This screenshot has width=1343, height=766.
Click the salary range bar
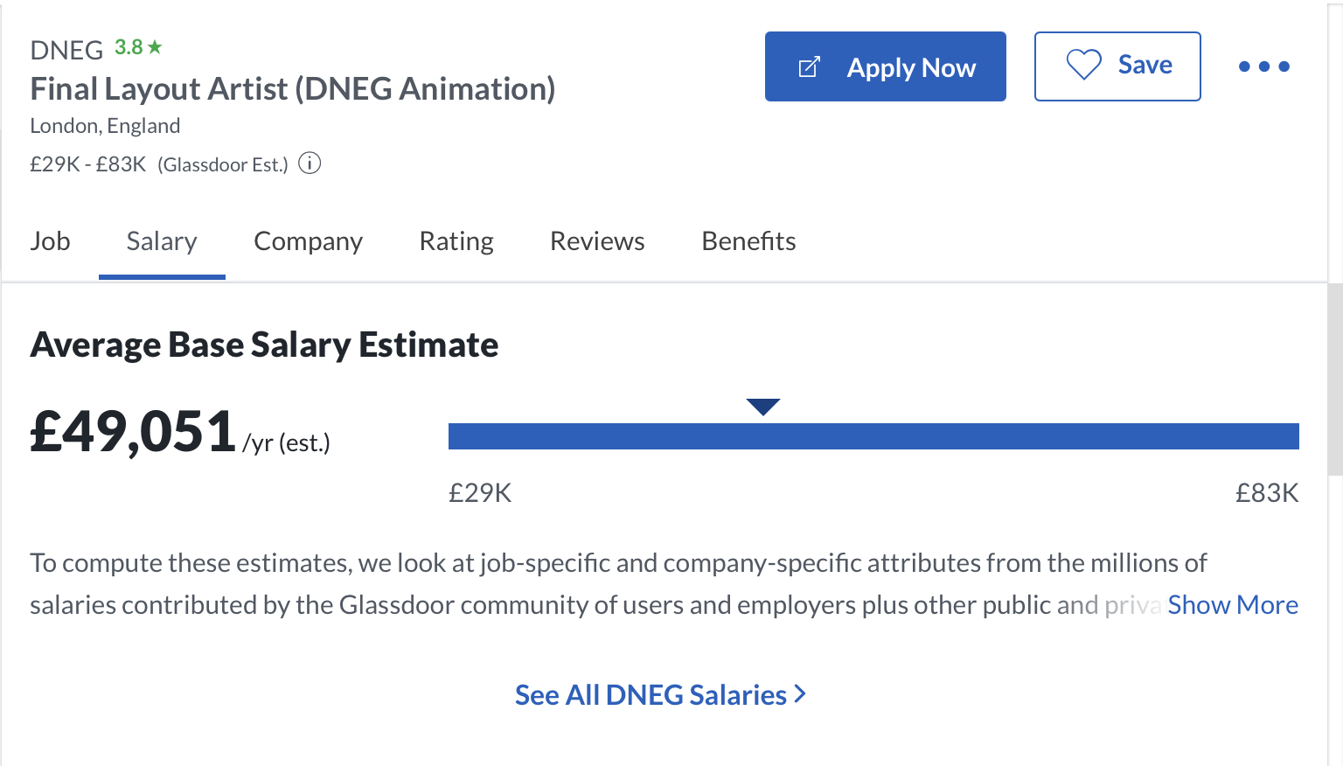[x=873, y=436]
